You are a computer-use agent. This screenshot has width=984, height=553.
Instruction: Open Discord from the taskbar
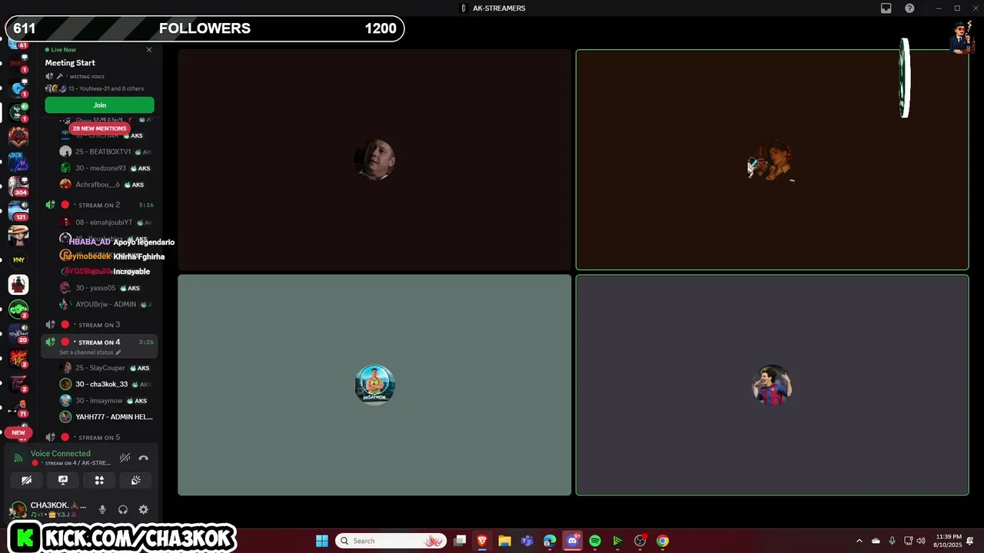pos(572,541)
